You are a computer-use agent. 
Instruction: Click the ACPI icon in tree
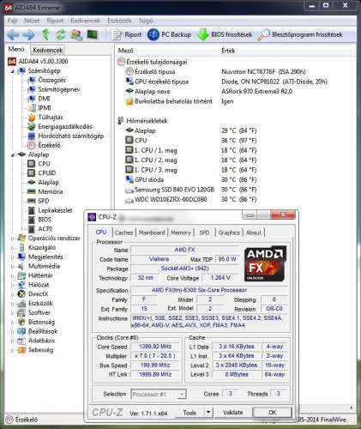pos(32,229)
